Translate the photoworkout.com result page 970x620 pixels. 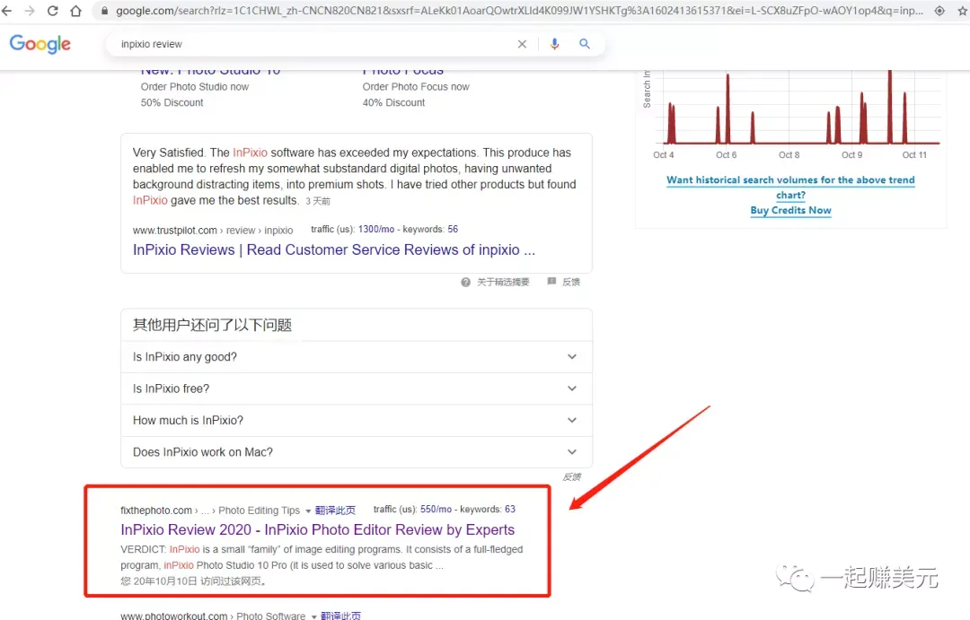(x=341, y=616)
